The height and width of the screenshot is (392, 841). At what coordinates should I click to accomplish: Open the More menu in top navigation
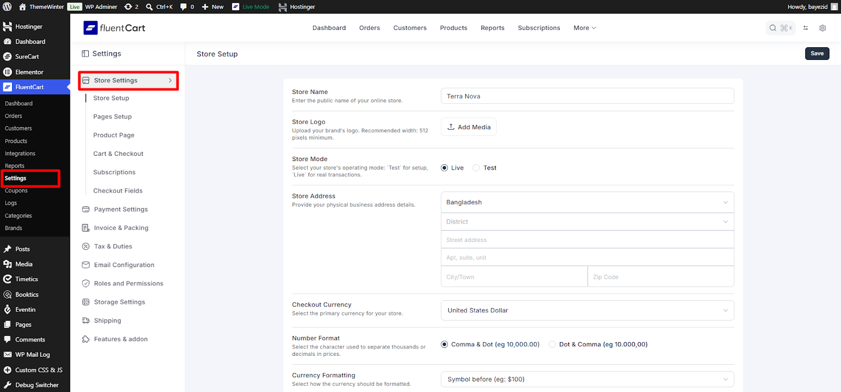[x=584, y=28]
